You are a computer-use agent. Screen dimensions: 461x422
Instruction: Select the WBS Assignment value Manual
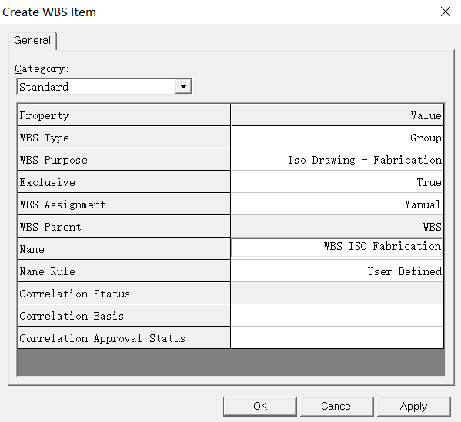(x=337, y=204)
